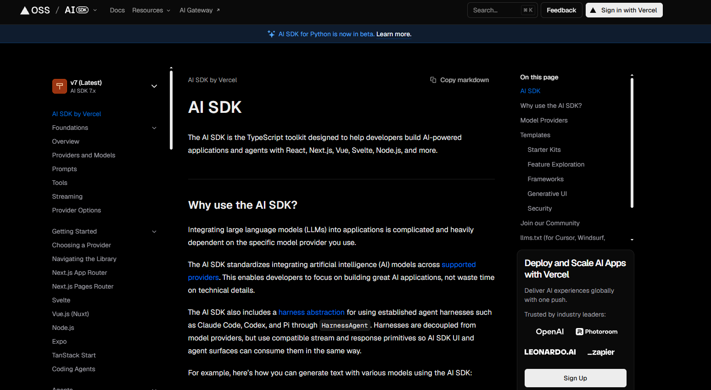Click AI SDK by Vercel breadcrumb

tap(213, 80)
